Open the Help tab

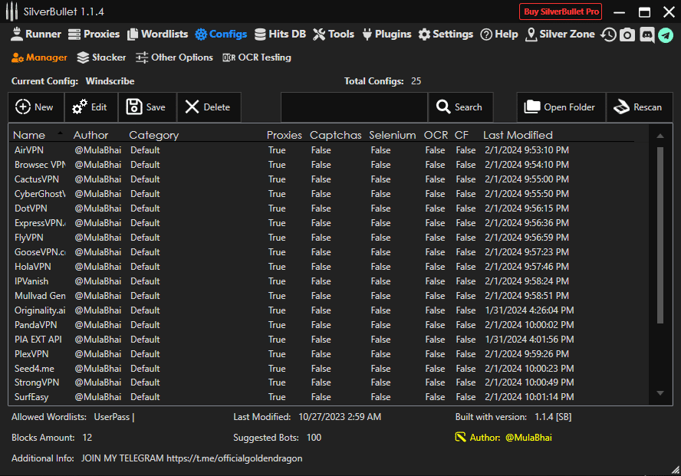pyautogui.click(x=499, y=34)
